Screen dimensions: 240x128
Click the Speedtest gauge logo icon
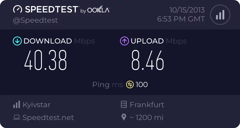(18, 9)
